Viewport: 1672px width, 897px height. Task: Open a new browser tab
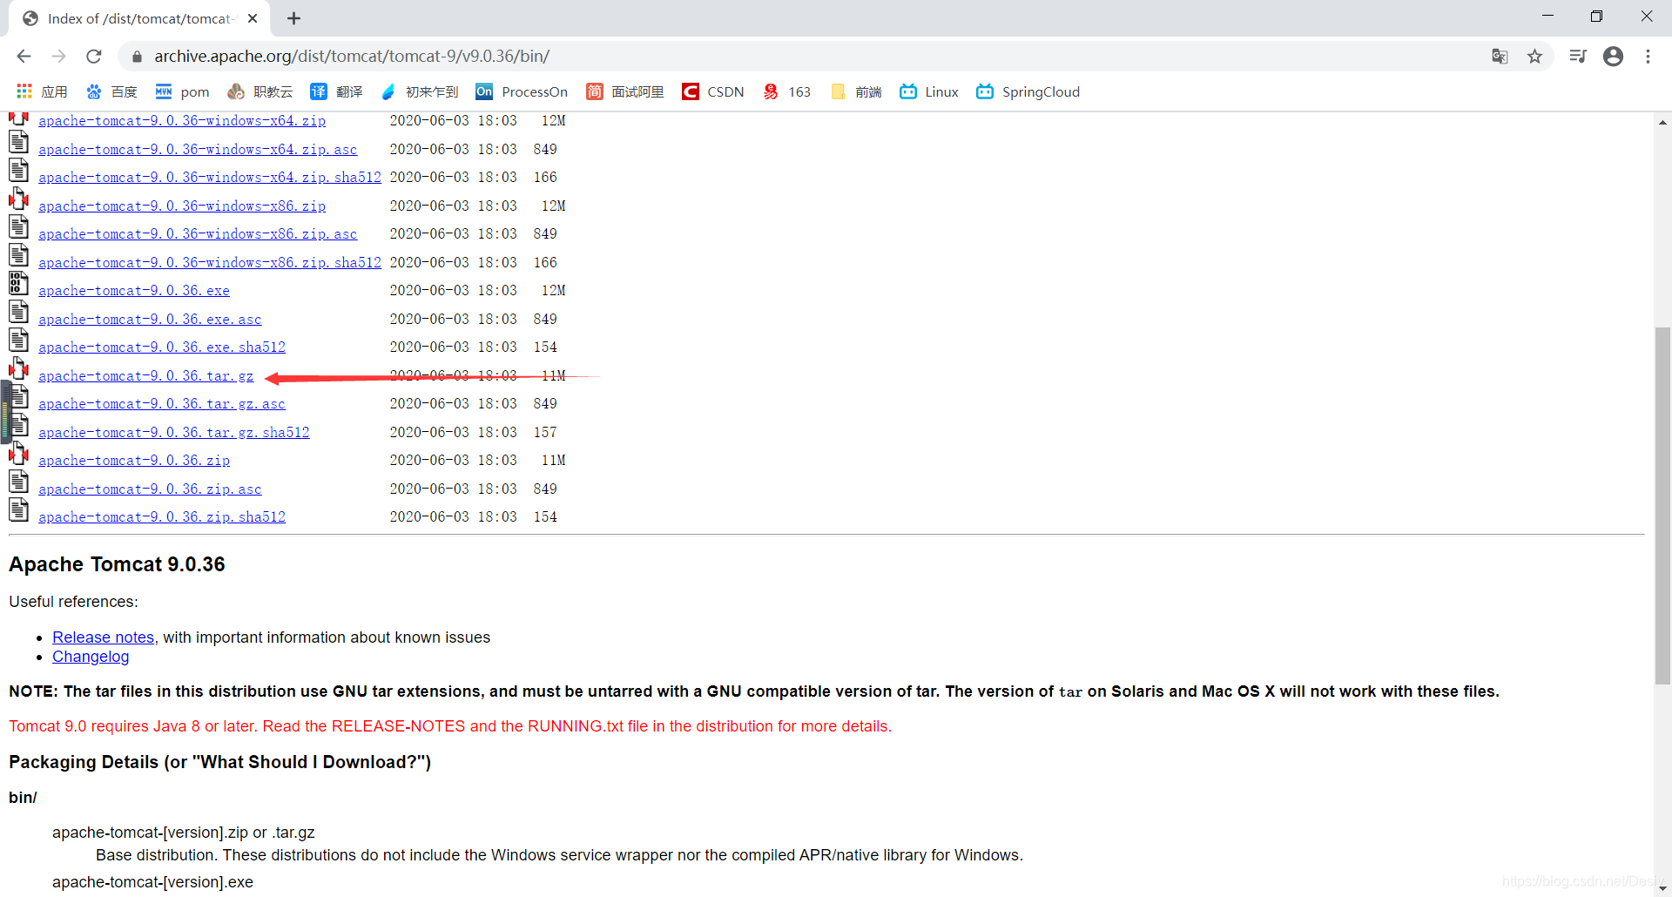point(293,18)
